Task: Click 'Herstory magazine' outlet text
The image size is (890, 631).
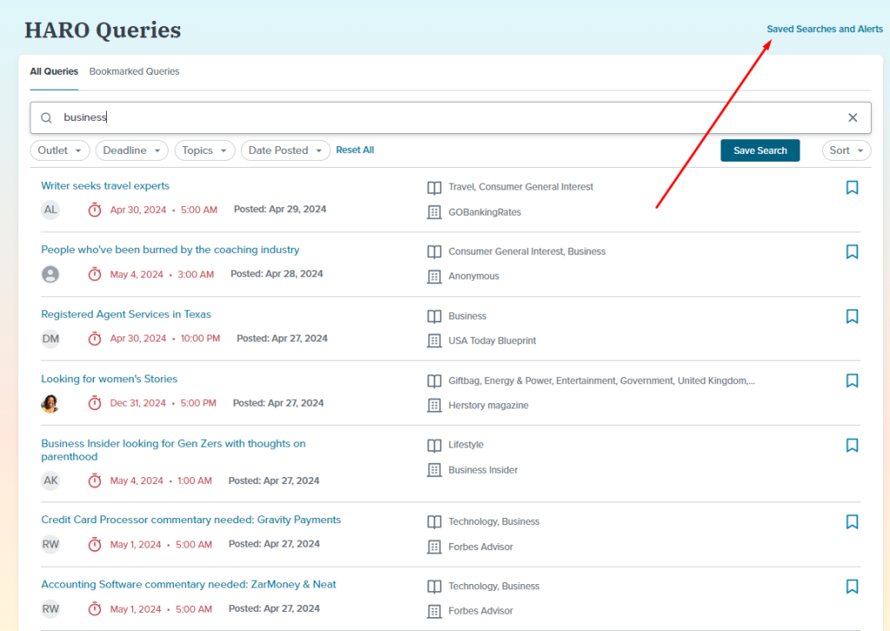Action: pos(488,405)
